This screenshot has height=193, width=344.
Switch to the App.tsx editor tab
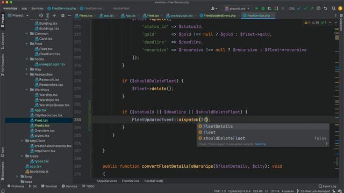click(x=130, y=16)
